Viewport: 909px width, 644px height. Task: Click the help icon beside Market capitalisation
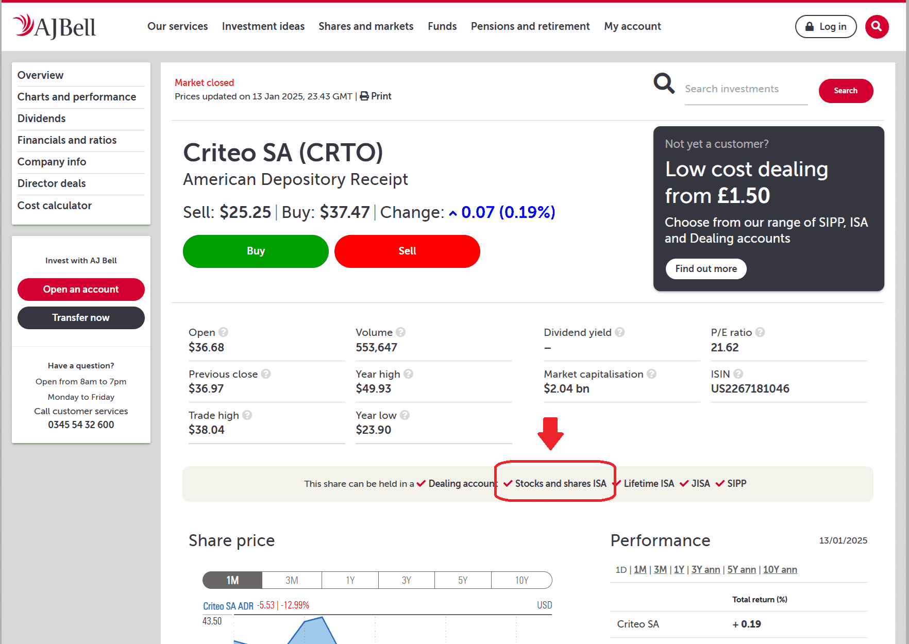(652, 374)
